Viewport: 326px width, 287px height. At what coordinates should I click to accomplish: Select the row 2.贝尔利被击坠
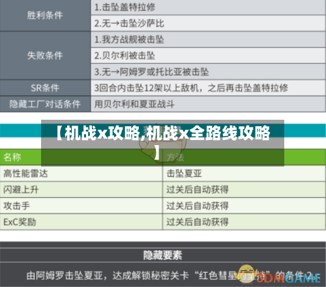click(x=208, y=55)
